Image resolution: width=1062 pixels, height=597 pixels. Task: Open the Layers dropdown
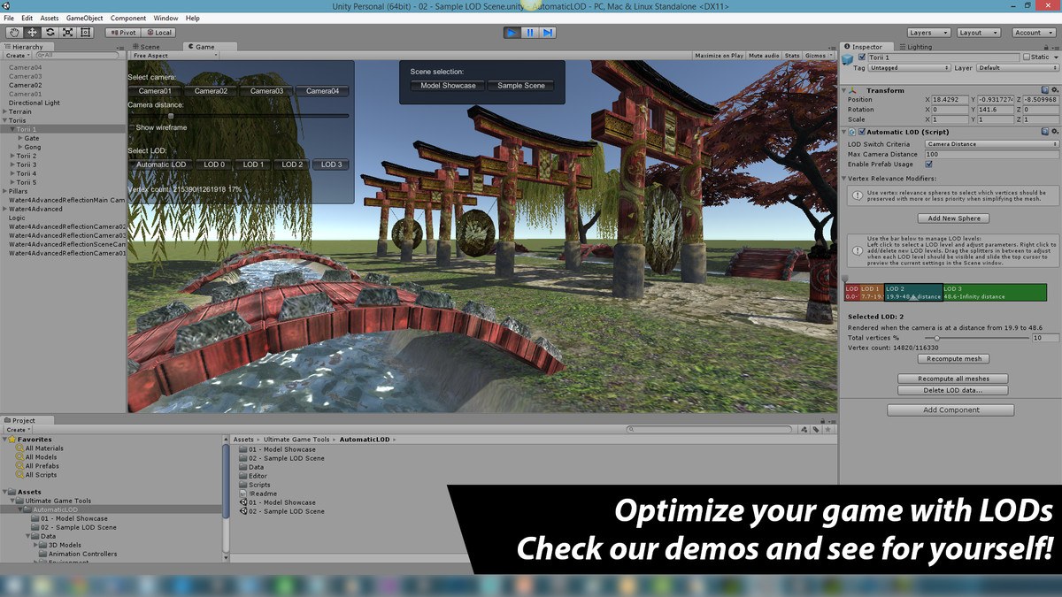pos(929,33)
